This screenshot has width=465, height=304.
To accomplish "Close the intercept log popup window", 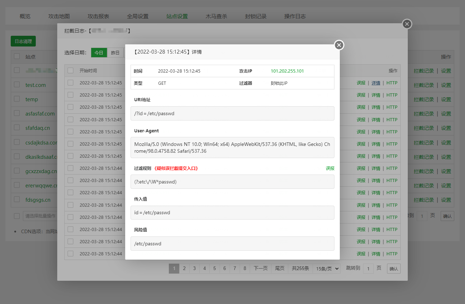I will coord(407,24).
